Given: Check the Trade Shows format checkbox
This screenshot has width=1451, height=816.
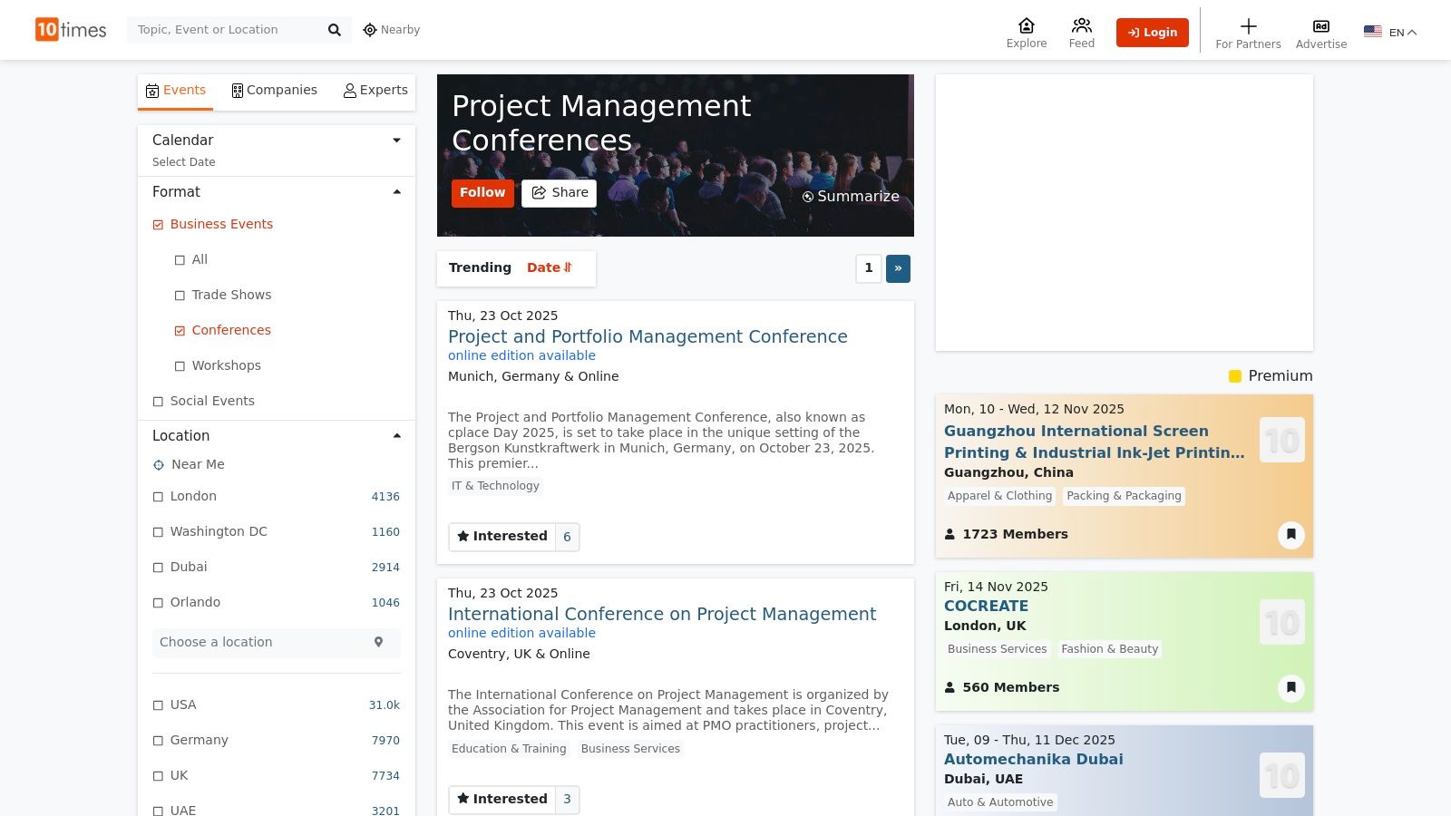Looking at the screenshot, I should pyautogui.click(x=180, y=296).
